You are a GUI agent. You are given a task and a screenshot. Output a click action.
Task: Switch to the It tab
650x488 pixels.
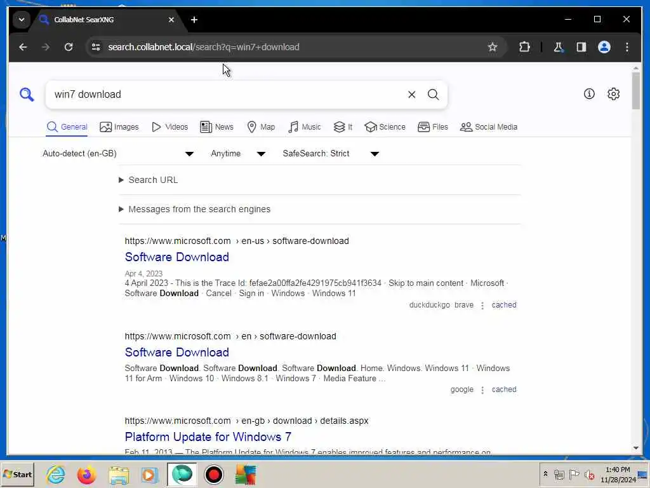tap(343, 127)
